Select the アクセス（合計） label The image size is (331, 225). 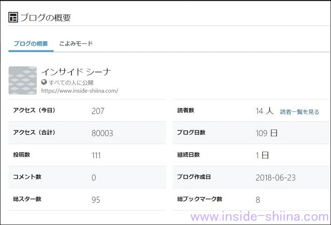pyautogui.click(x=34, y=133)
